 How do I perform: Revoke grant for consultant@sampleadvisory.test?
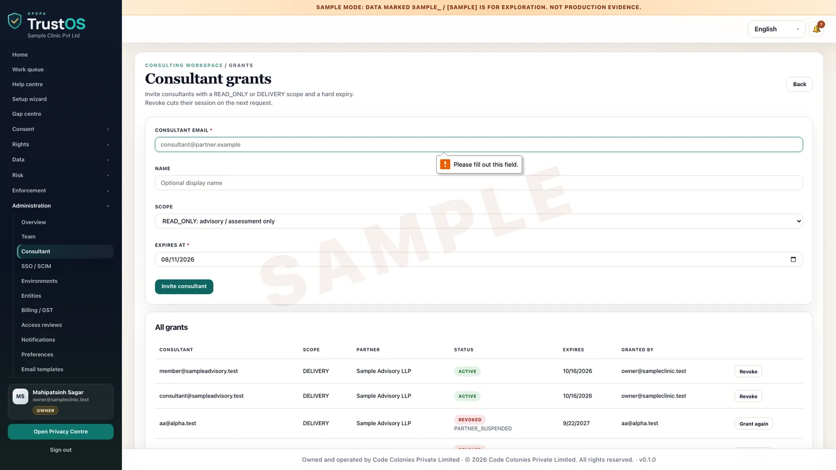[x=748, y=396]
